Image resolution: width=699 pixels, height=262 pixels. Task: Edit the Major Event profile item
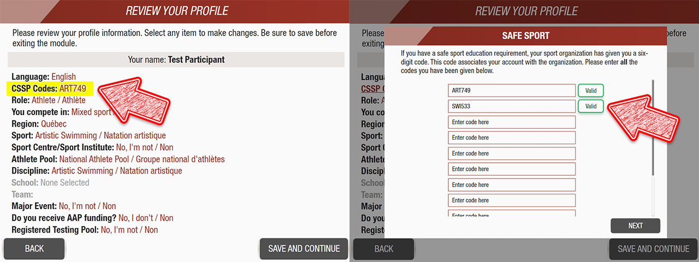[64, 206]
